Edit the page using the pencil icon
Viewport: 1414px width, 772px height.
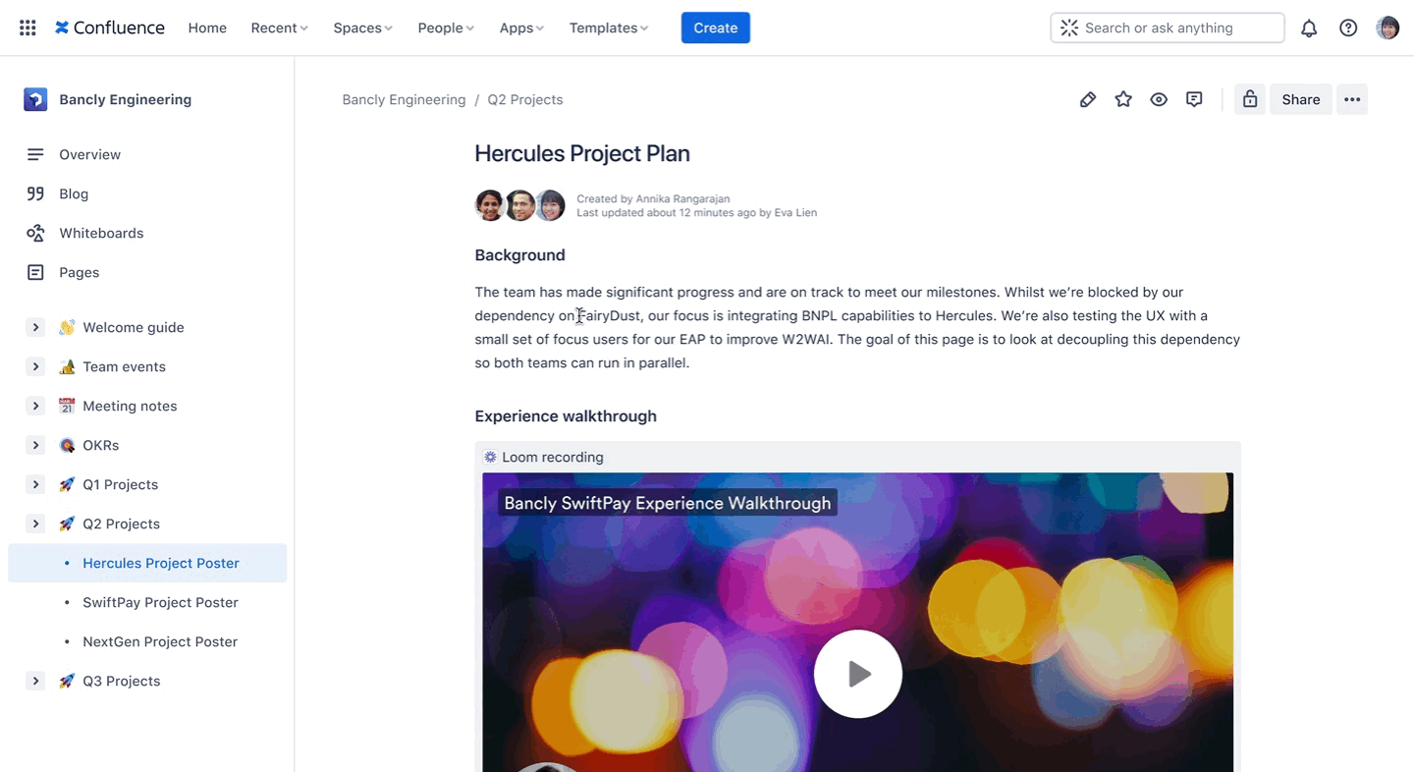click(x=1087, y=99)
